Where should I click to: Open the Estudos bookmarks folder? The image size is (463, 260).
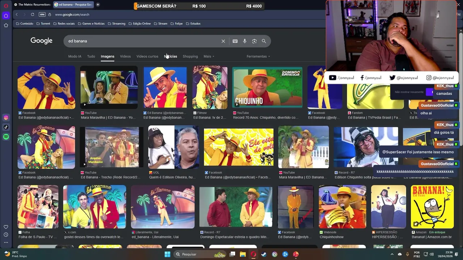[193, 23]
